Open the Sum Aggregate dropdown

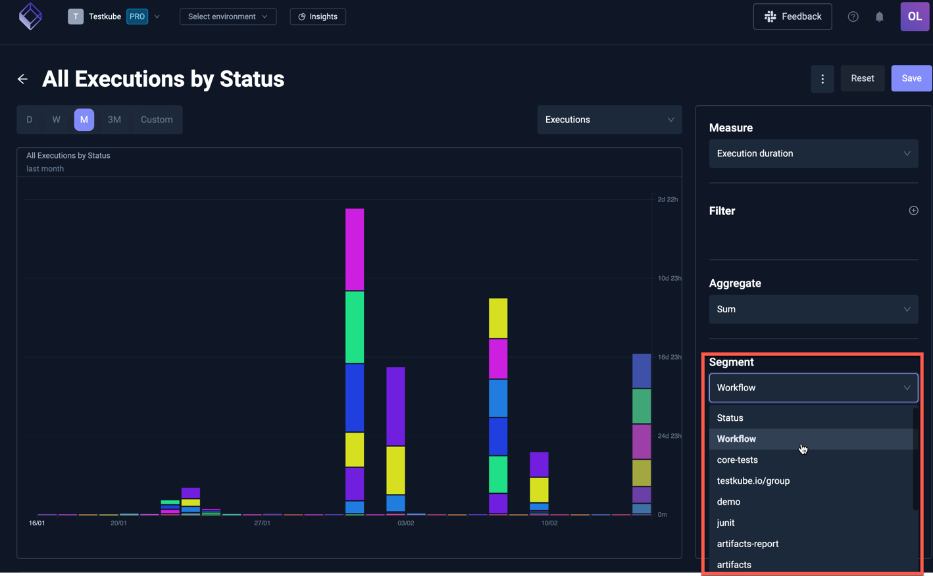coord(813,309)
